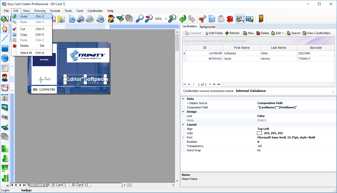The width and height of the screenshot is (337, 193).
Task: Choose Select all from the Edit menu
Action: (x=32, y=53)
